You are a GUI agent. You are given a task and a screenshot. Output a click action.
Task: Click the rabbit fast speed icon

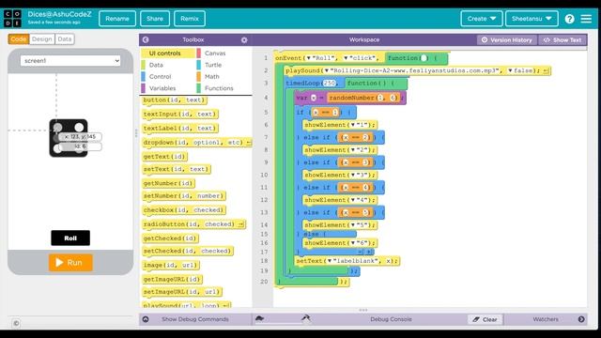pyautogui.click(x=305, y=317)
